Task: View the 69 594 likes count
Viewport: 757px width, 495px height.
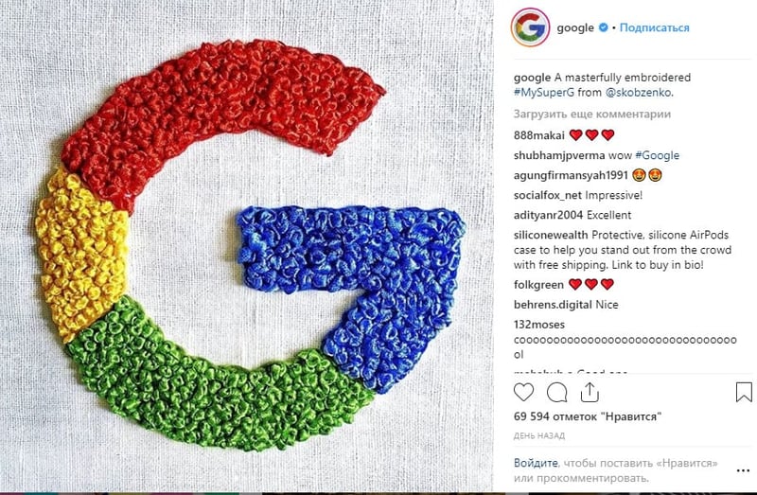Action: (x=588, y=416)
